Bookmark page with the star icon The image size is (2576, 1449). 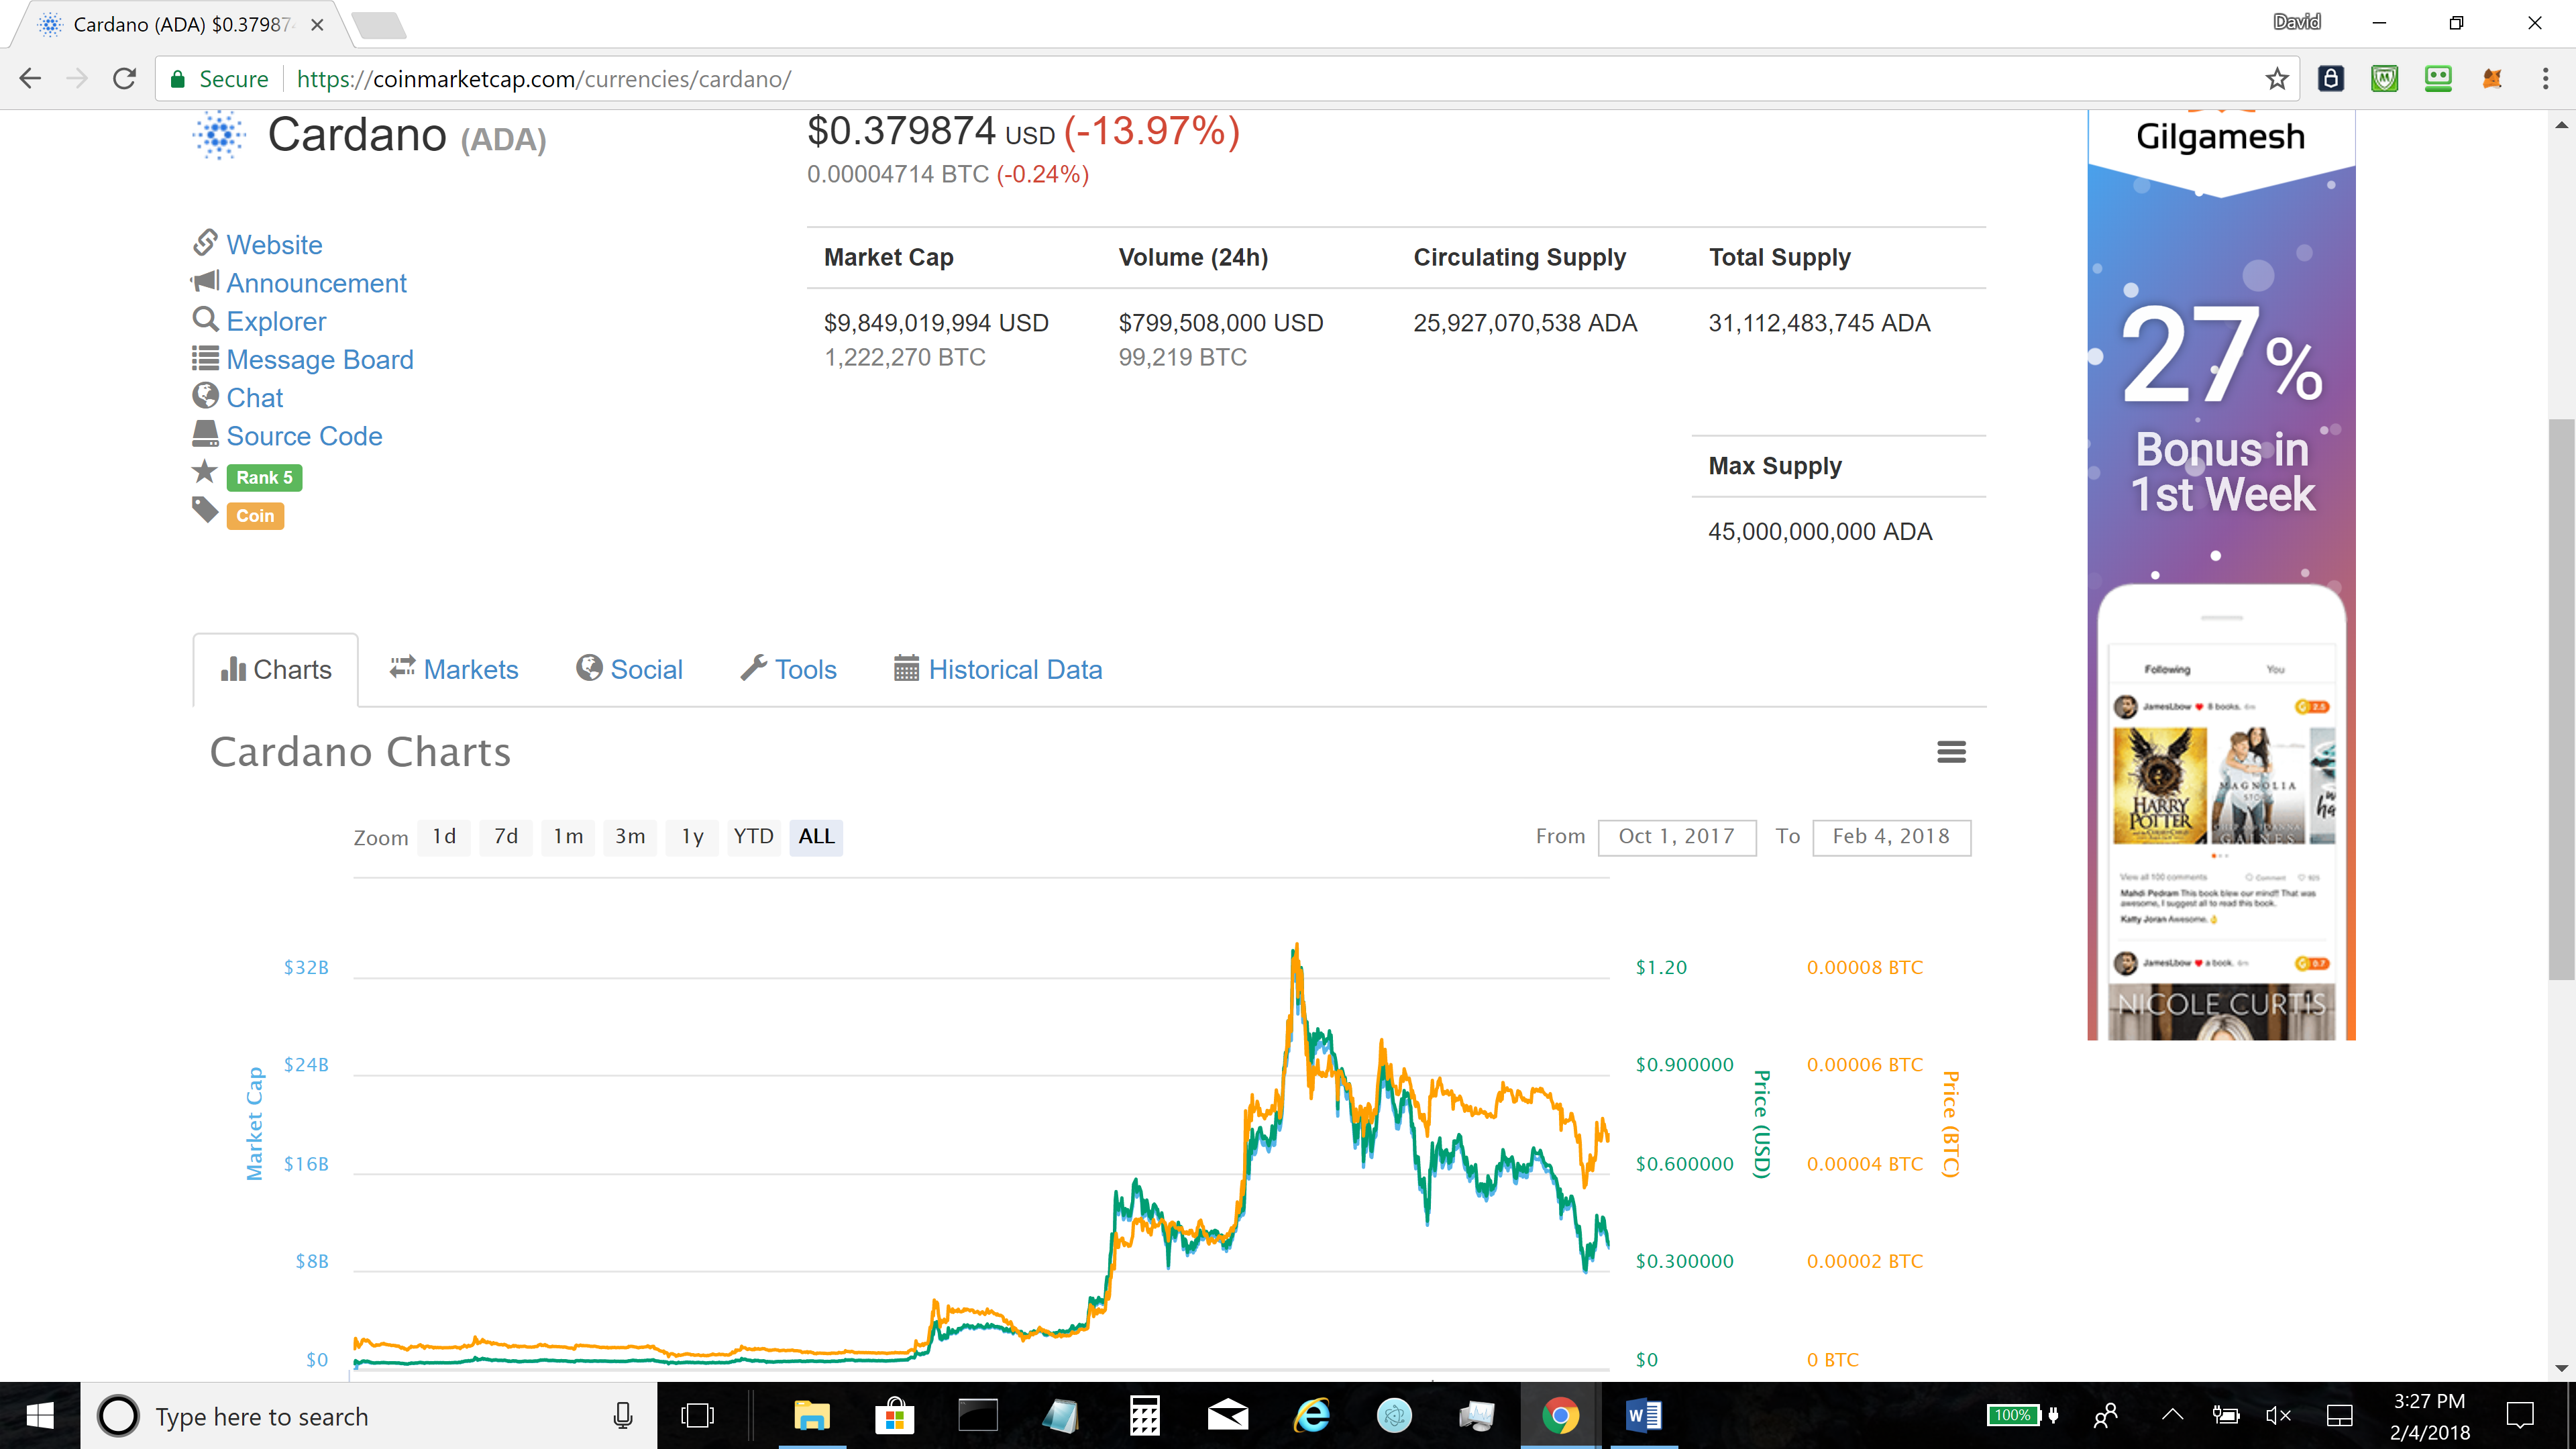[x=2277, y=79]
